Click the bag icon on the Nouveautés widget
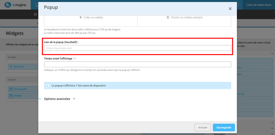 pyautogui.click(x=11, y=89)
